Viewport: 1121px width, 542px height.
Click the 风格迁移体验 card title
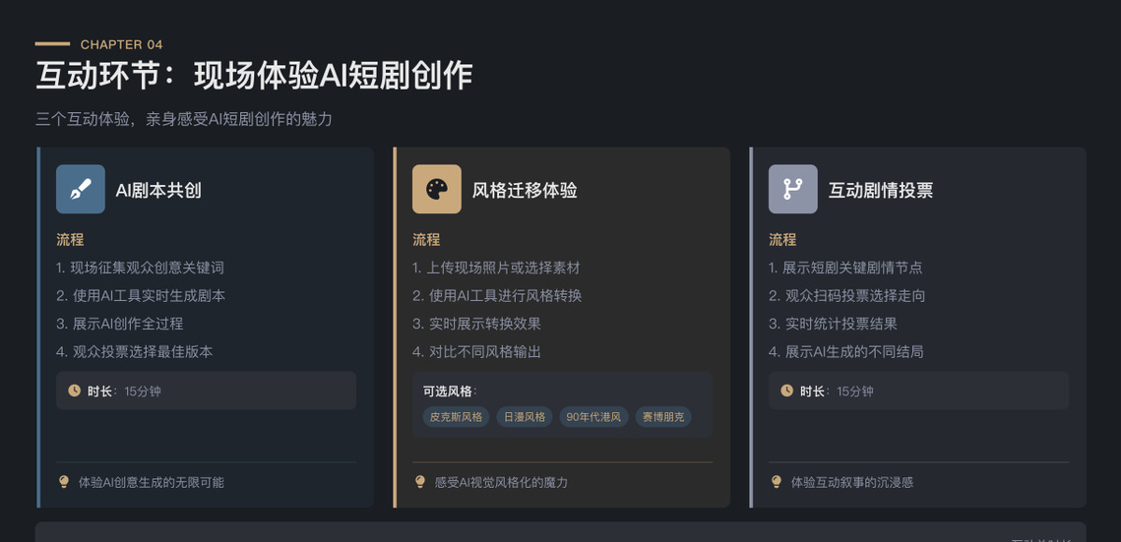(525, 190)
